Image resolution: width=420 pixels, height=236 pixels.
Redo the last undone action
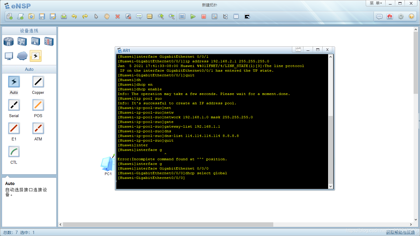click(x=85, y=16)
